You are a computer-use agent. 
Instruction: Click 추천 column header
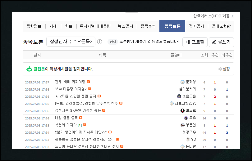click(x=215, y=55)
